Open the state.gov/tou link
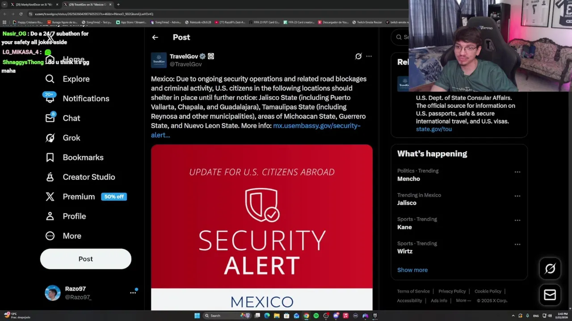 pyautogui.click(x=434, y=129)
